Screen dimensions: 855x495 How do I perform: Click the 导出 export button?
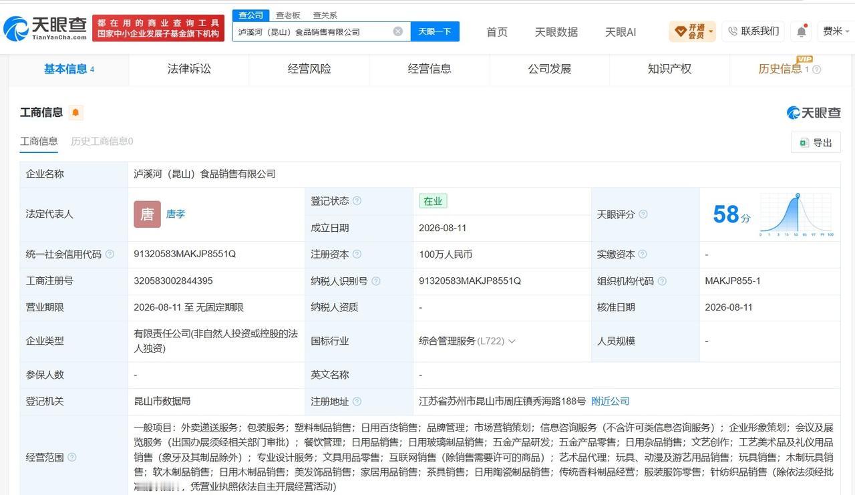pos(816,142)
